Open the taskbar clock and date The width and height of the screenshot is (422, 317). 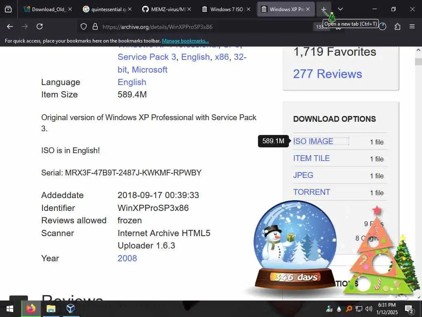(387, 309)
